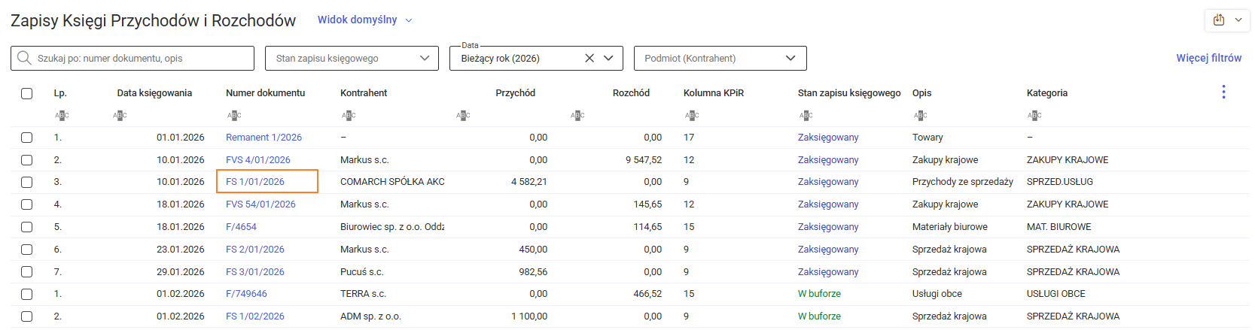This screenshot has height=330, width=1255.
Task: Sort by the Data księgowania column header
Action: pos(154,93)
